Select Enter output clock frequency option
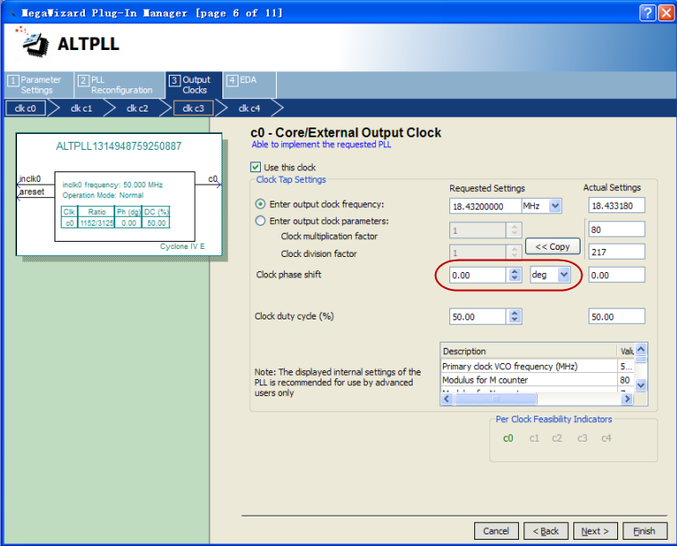677x546 pixels. pyautogui.click(x=261, y=204)
